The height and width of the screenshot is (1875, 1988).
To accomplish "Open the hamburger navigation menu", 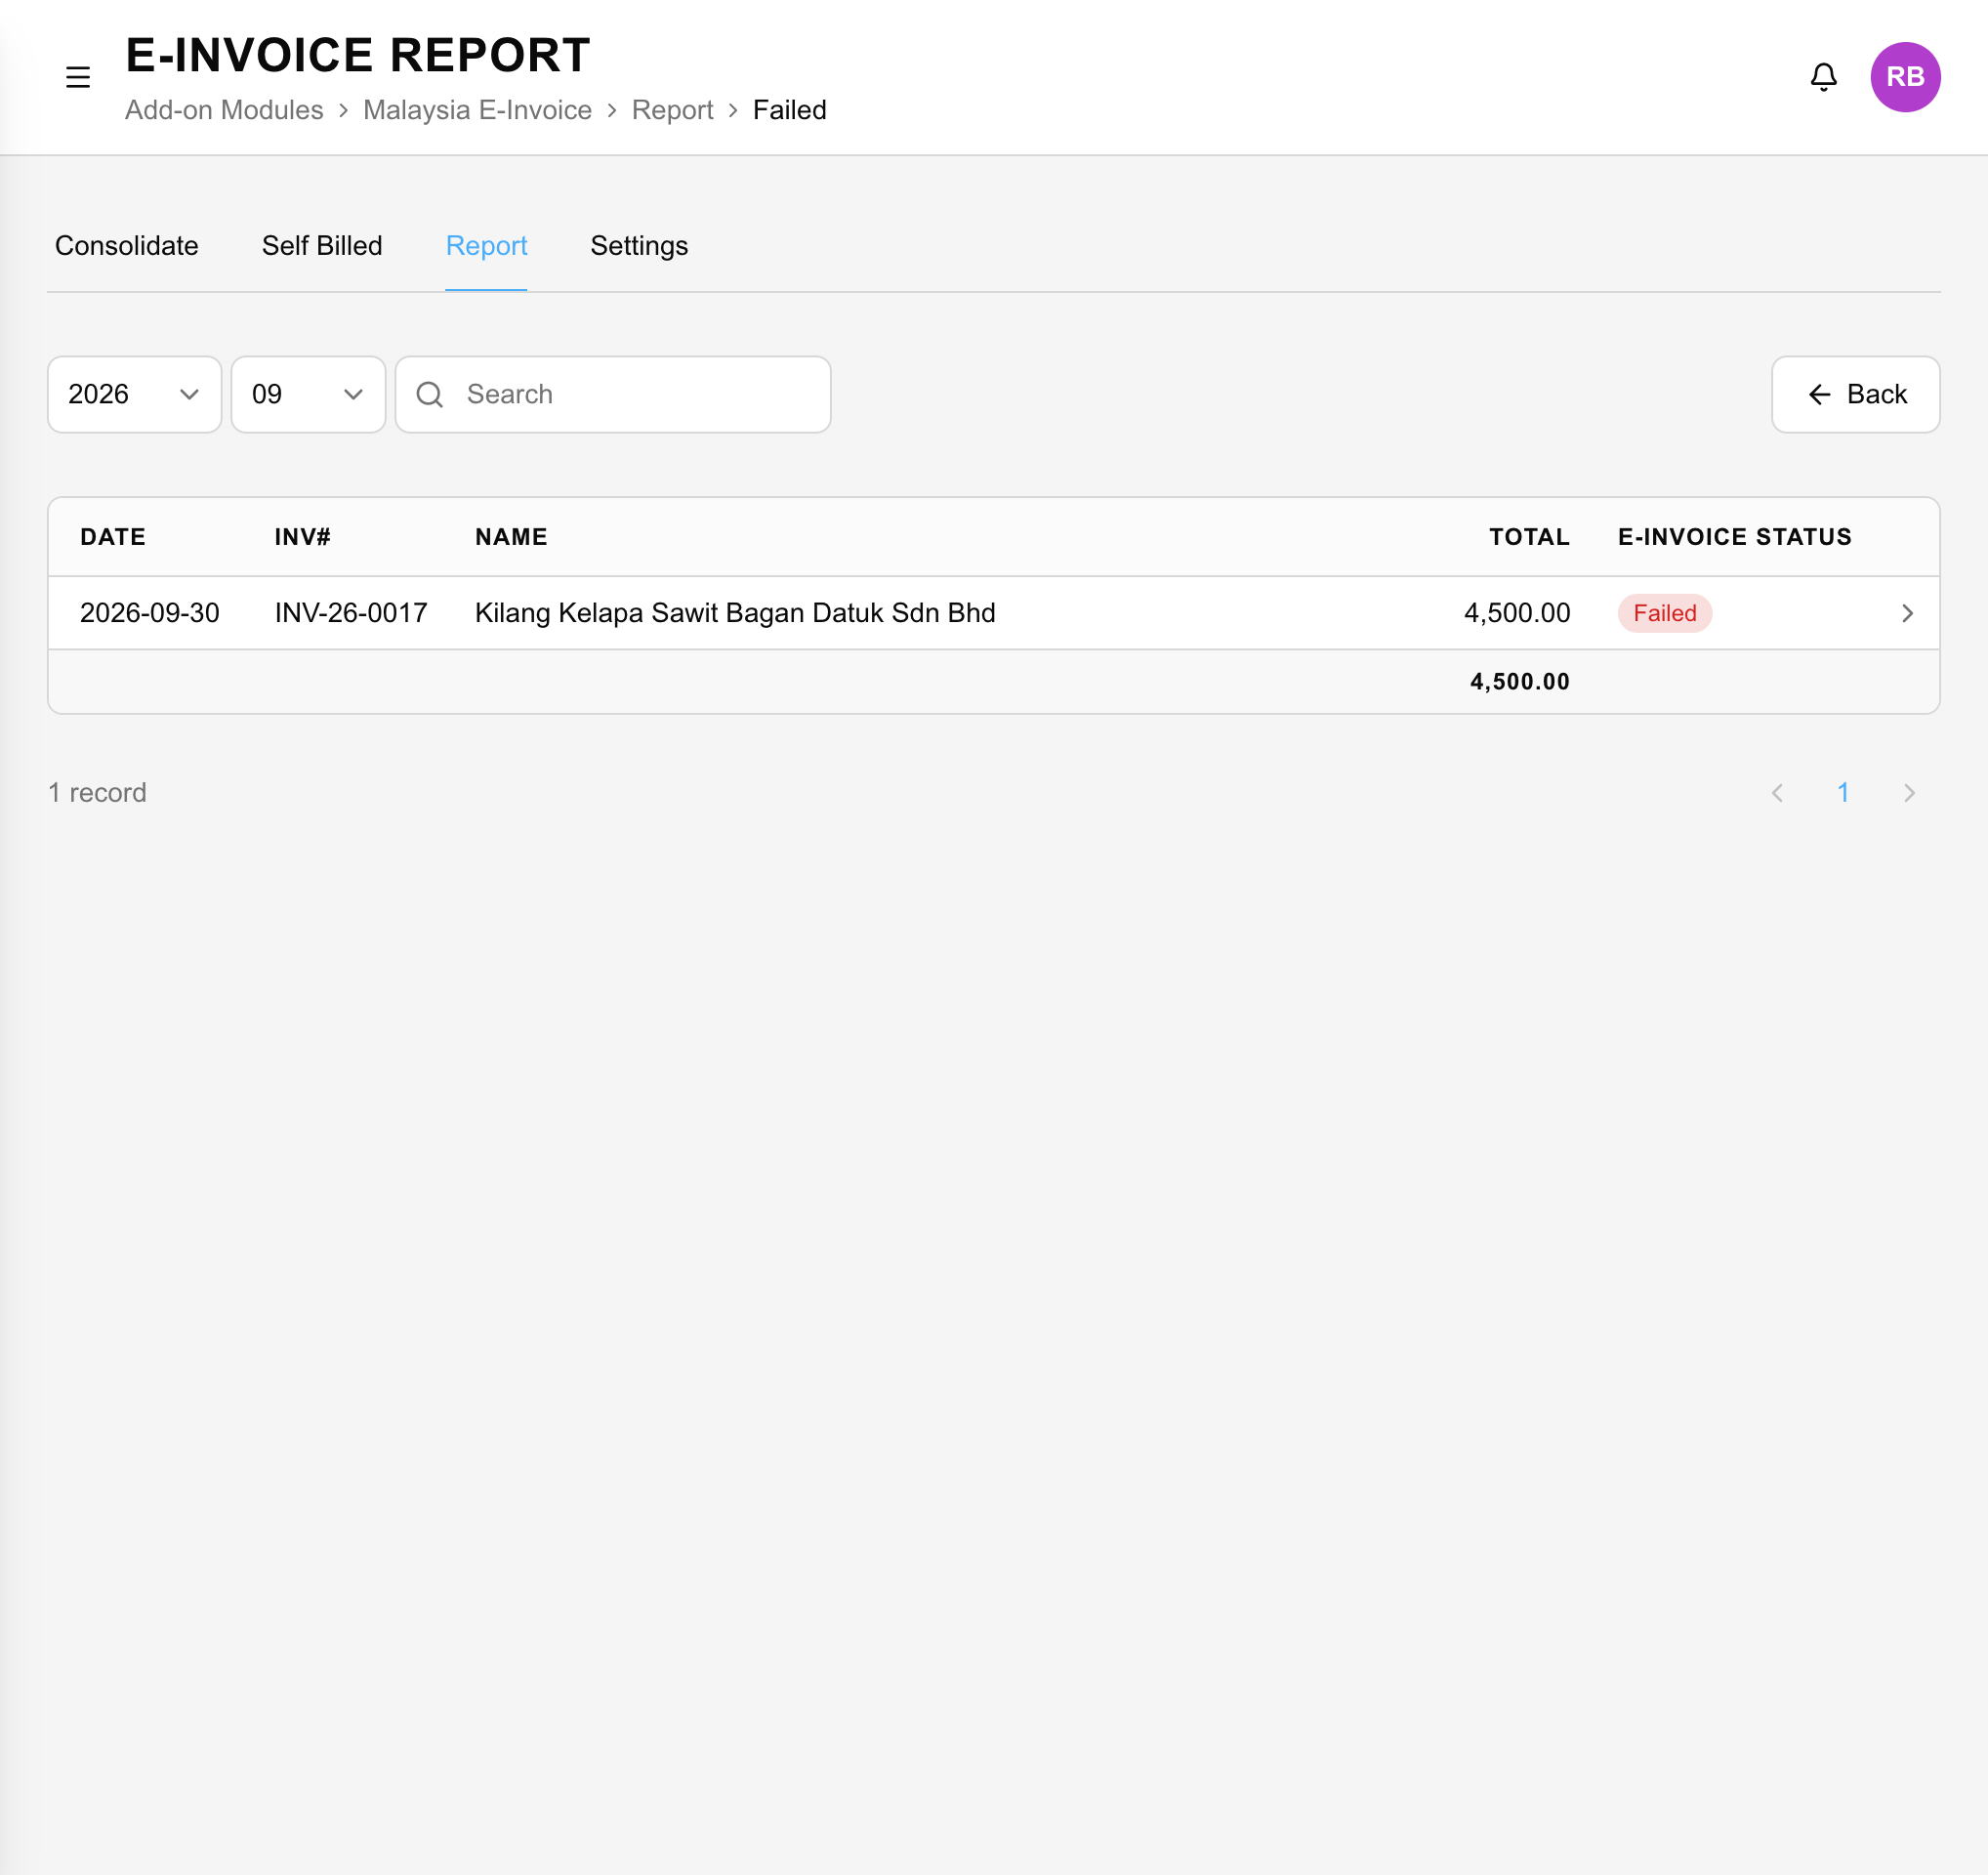I will coord(78,77).
